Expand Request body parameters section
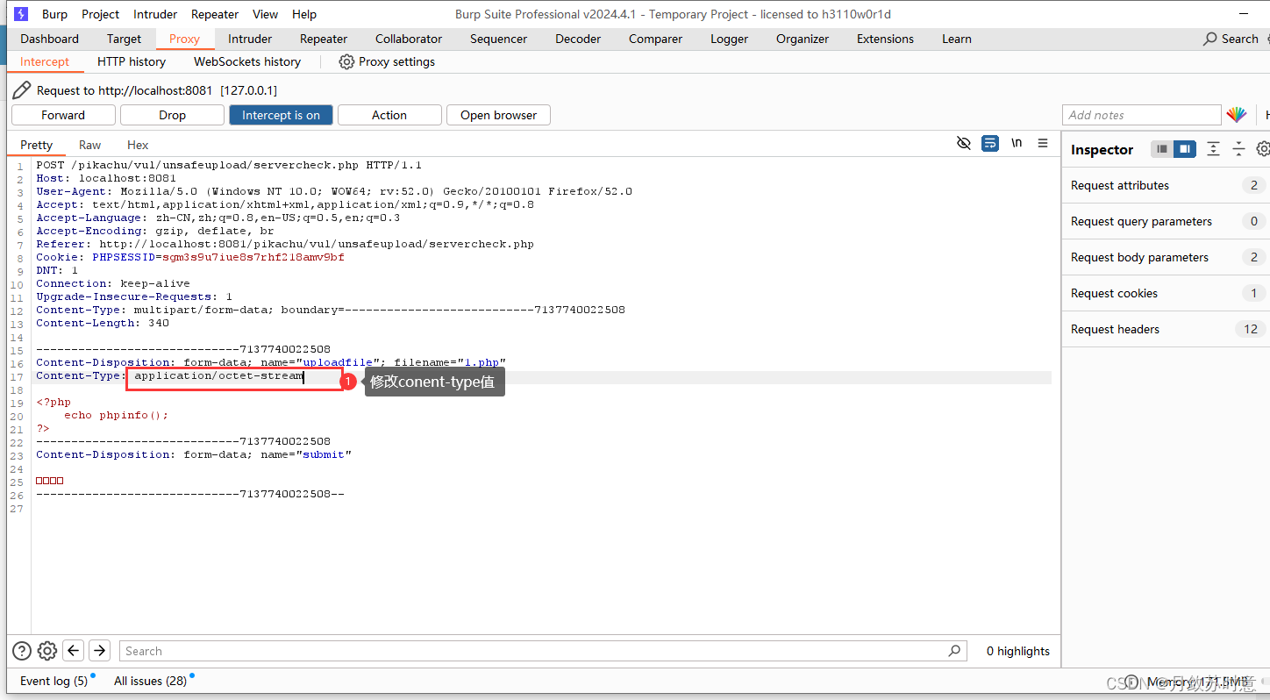The height and width of the screenshot is (700, 1270). click(1166, 257)
